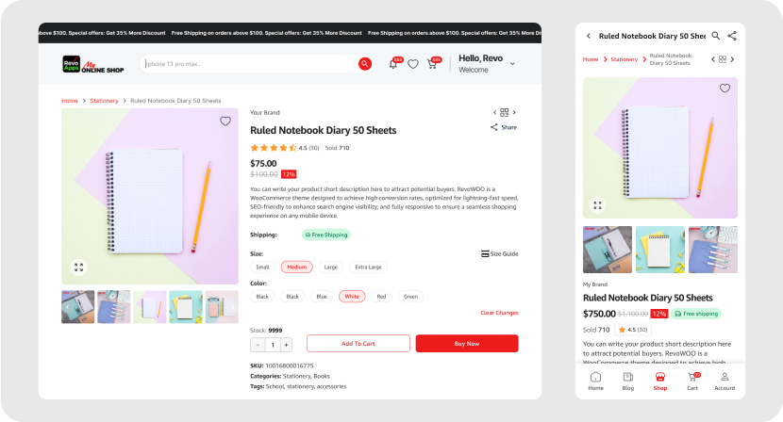Select size Extra Large
This screenshot has width=783, height=422.
tap(369, 267)
